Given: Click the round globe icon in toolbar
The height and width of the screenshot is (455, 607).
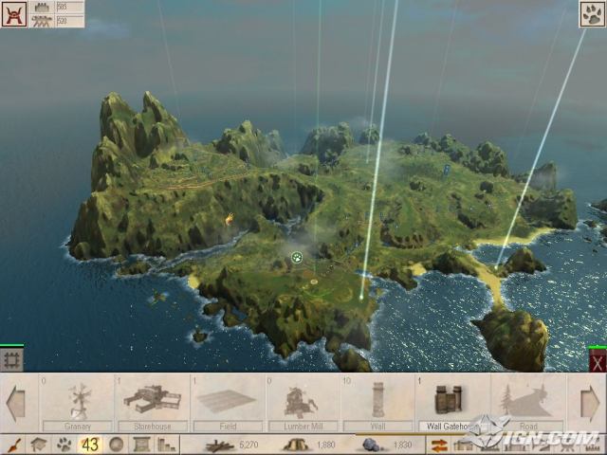Looking at the screenshot, I should point(116,445).
